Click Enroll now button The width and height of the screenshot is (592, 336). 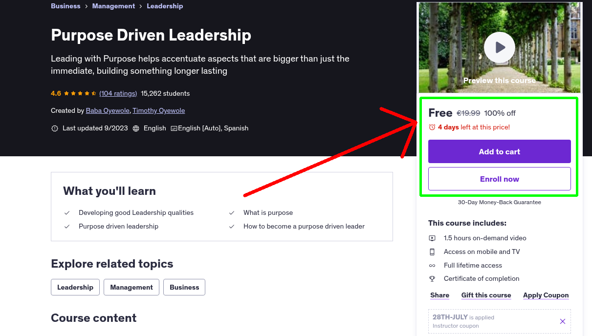click(499, 179)
